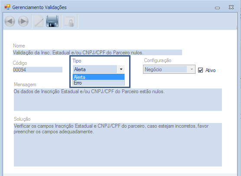Click inside the Mensagem text area
This screenshot has height=176, width=241.
118,100
